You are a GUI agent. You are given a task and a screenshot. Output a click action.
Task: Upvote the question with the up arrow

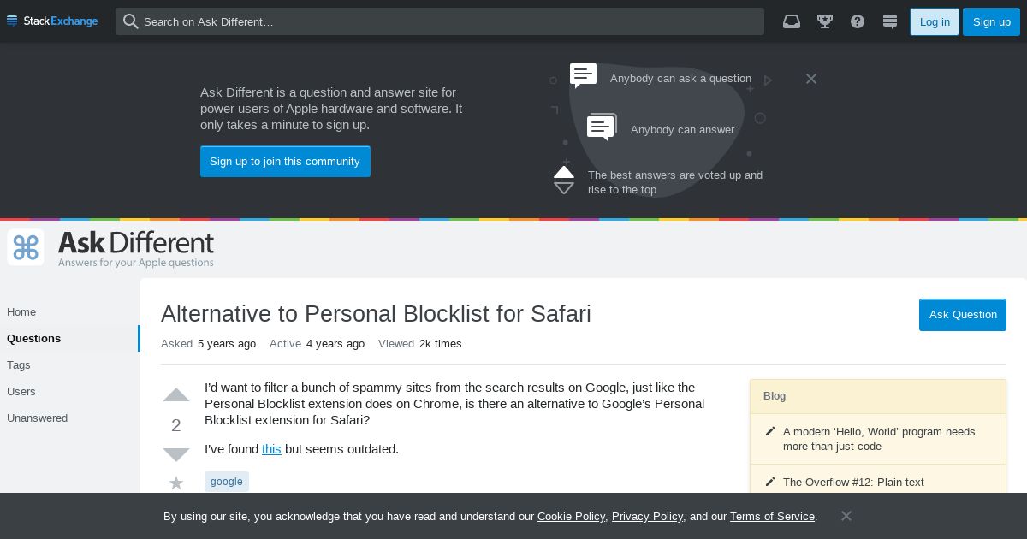(x=176, y=395)
